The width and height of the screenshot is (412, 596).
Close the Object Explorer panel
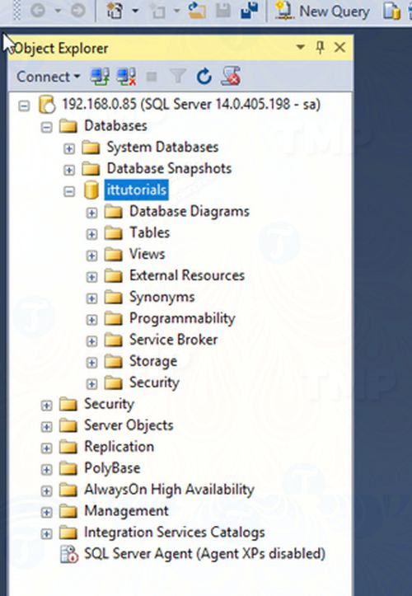[339, 48]
